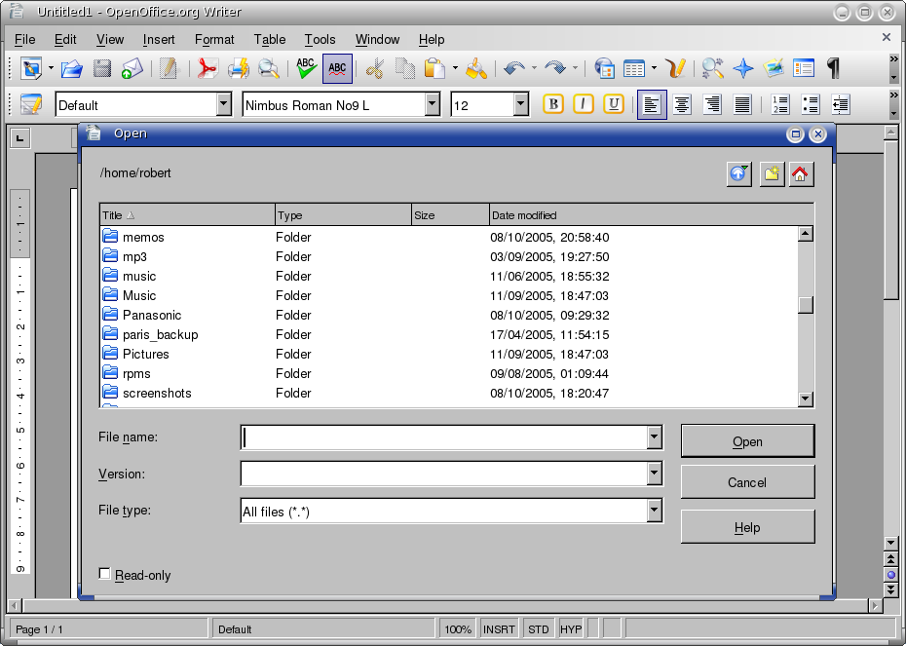Toggle AutoSpellcheck ABC underline icon
The height and width of the screenshot is (646, 906).
[337, 69]
